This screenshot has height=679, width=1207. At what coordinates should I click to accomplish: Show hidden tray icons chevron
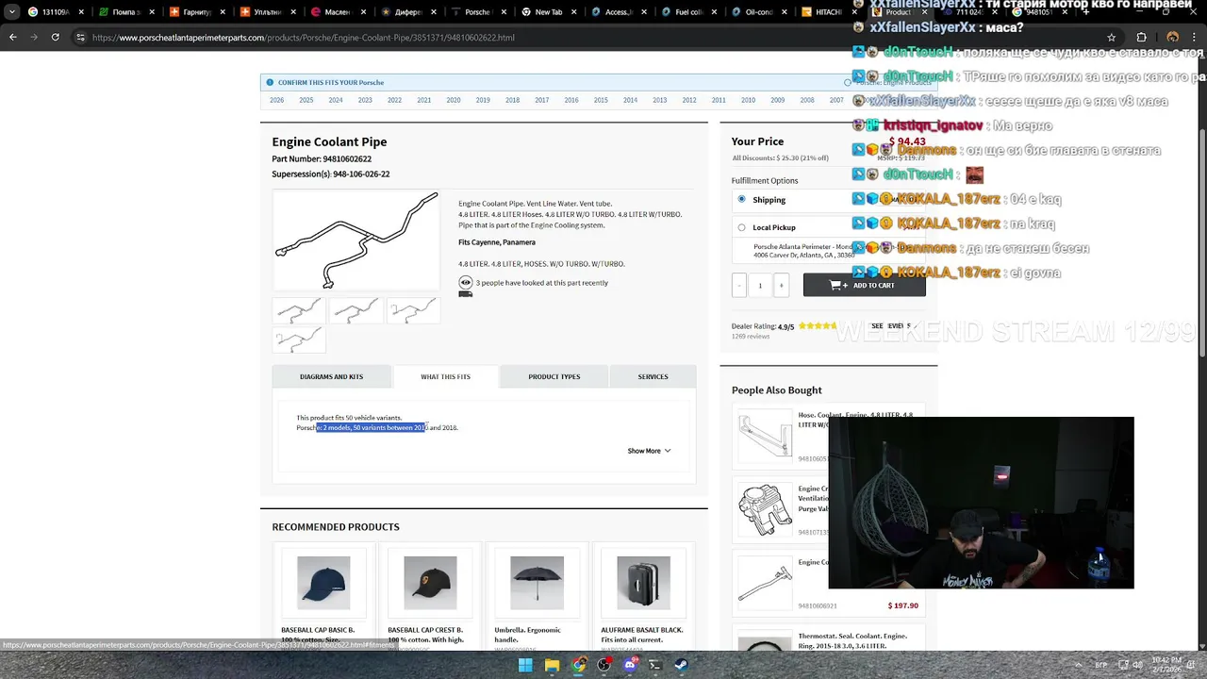click(x=1078, y=665)
